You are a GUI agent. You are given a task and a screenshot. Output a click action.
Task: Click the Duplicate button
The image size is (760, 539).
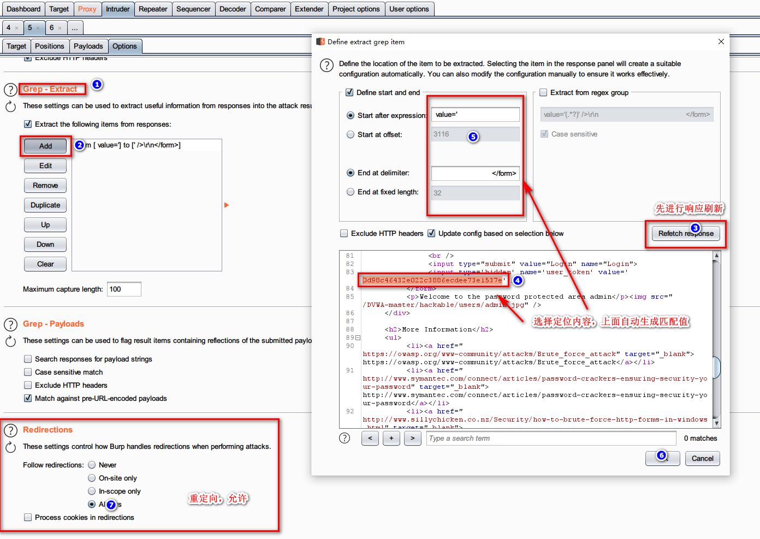tap(45, 205)
